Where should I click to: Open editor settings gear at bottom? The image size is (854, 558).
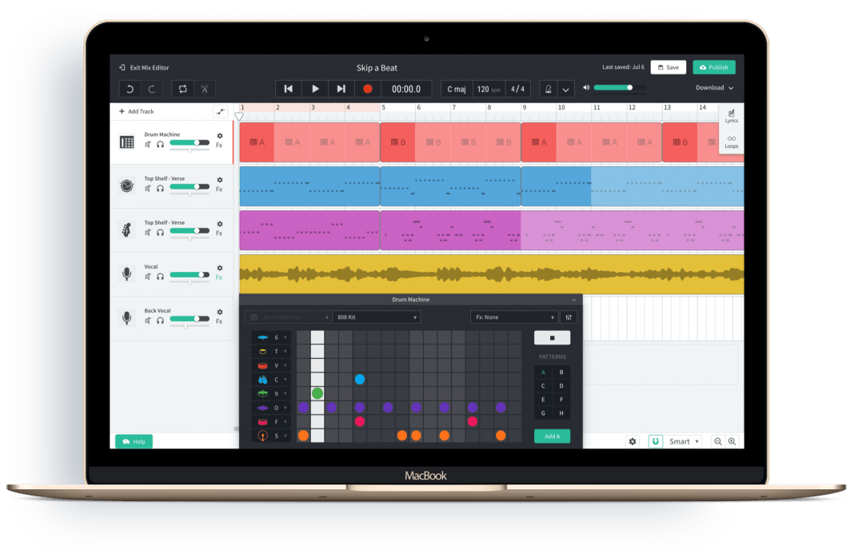[x=633, y=441]
